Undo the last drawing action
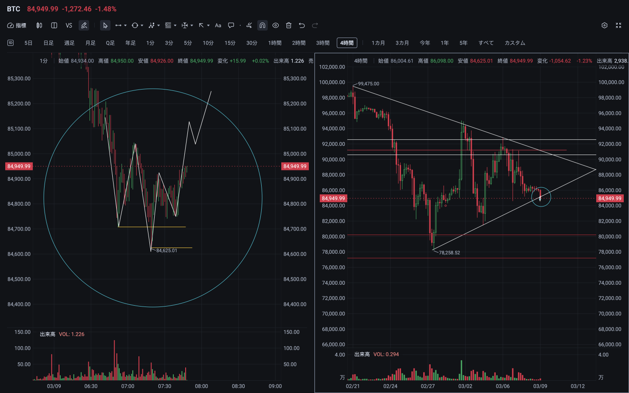The width and height of the screenshot is (629, 393). click(302, 25)
